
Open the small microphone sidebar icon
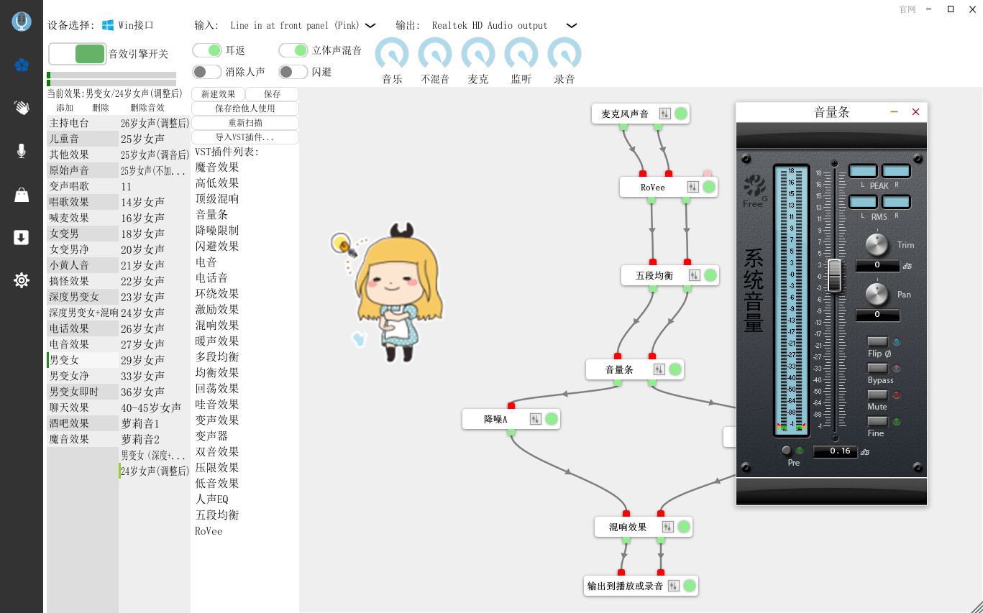[22, 151]
